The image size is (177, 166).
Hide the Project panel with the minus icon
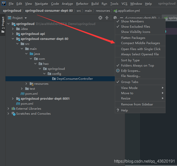point(122,18)
